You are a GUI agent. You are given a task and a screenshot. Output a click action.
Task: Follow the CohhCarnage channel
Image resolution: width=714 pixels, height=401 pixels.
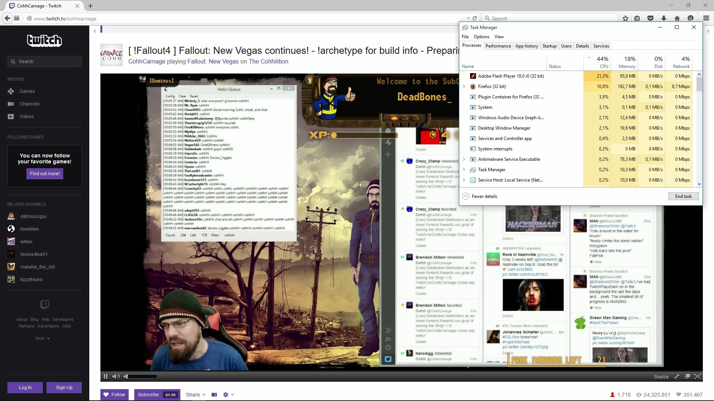pyautogui.click(x=114, y=395)
